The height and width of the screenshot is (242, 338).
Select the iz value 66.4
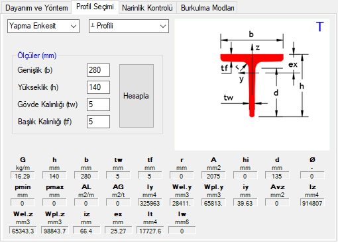click(87, 231)
